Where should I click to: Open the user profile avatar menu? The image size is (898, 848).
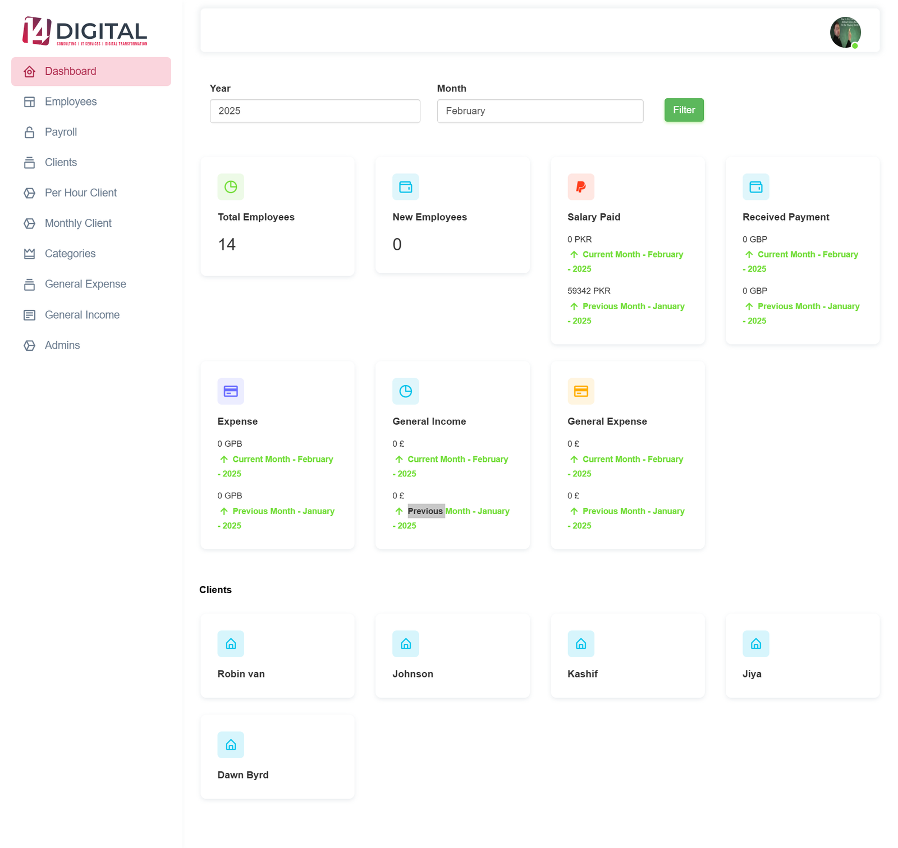pyautogui.click(x=845, y=32)
